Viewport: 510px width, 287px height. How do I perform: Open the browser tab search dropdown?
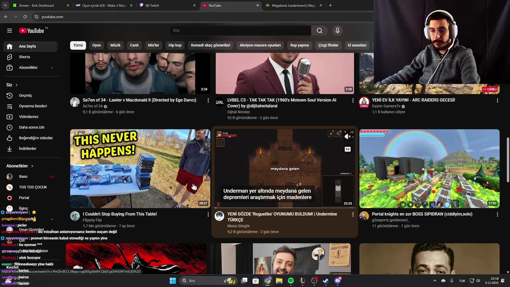coord(5,6)
